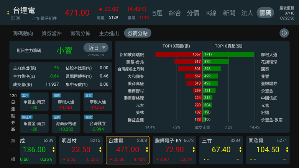Screen dimensions: 299x168
Task: Tap the dots icon on the 6239 card
Action: click(54, 150)
